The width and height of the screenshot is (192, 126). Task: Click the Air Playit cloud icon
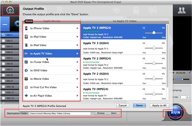[26, 96]
